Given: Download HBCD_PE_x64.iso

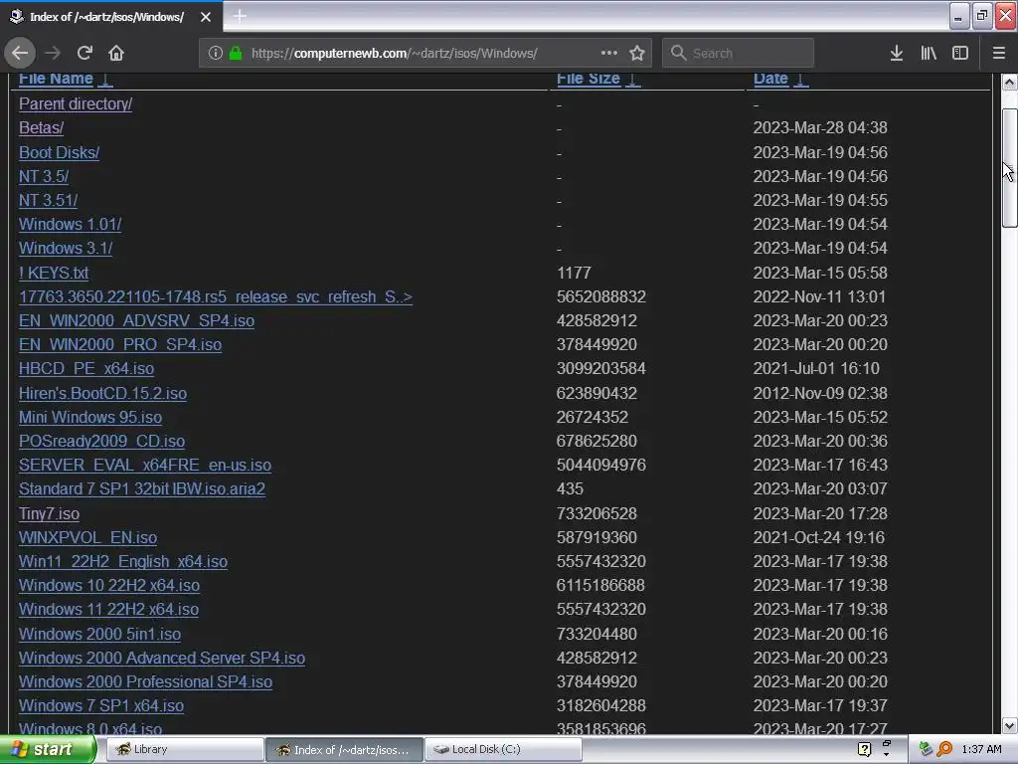Looking at the screenshot, I should [x=86, y=369].
